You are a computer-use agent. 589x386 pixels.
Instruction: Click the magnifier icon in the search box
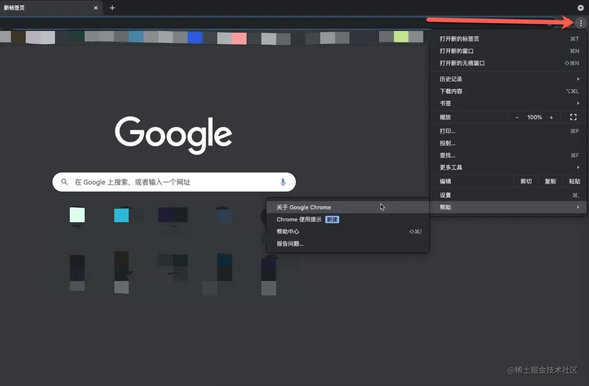pos(65,182)
